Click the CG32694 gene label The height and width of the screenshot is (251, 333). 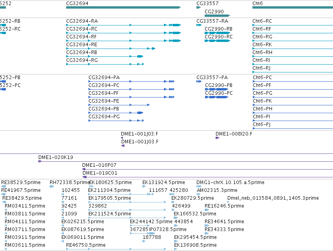[77, 4]
